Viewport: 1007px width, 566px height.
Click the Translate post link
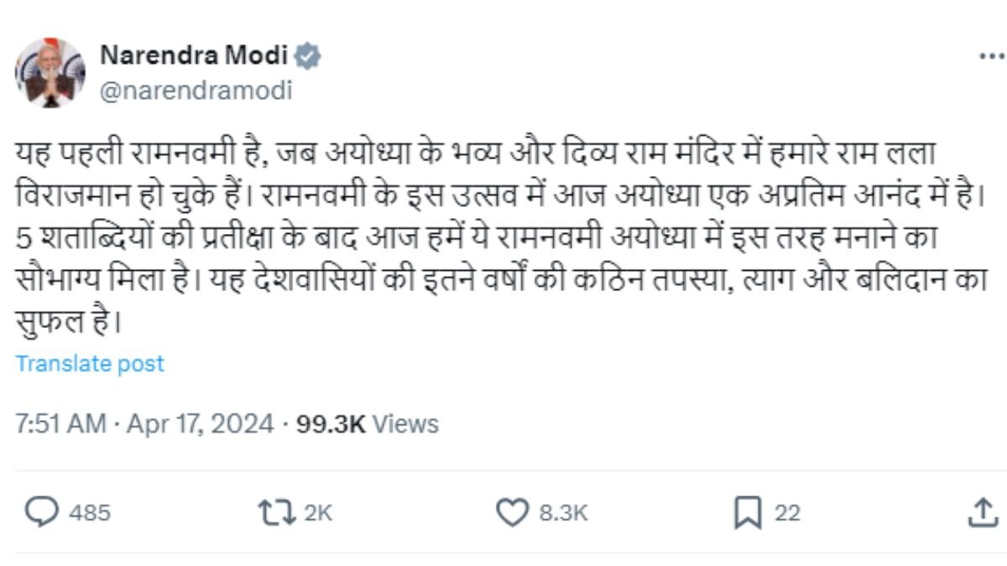[x=91, y=364]
